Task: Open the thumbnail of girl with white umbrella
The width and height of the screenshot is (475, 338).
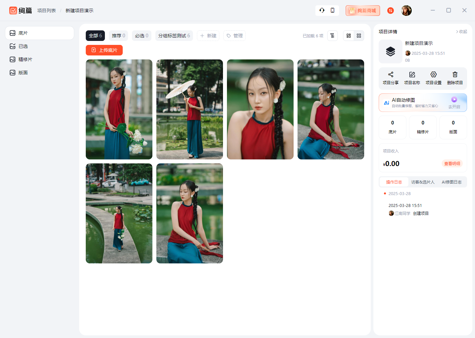Action: pos(190,109)
